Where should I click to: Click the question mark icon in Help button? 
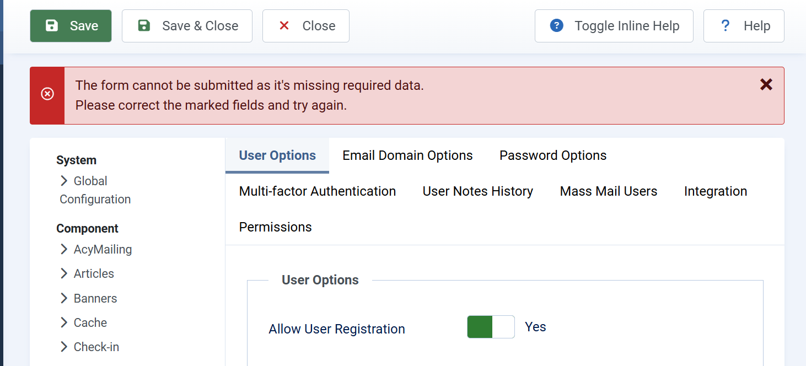click(726, 26)
